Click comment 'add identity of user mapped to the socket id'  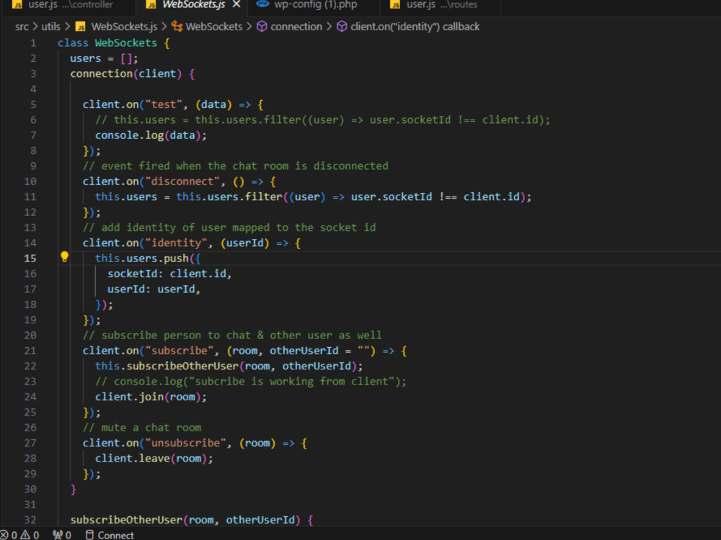point(229,228)
